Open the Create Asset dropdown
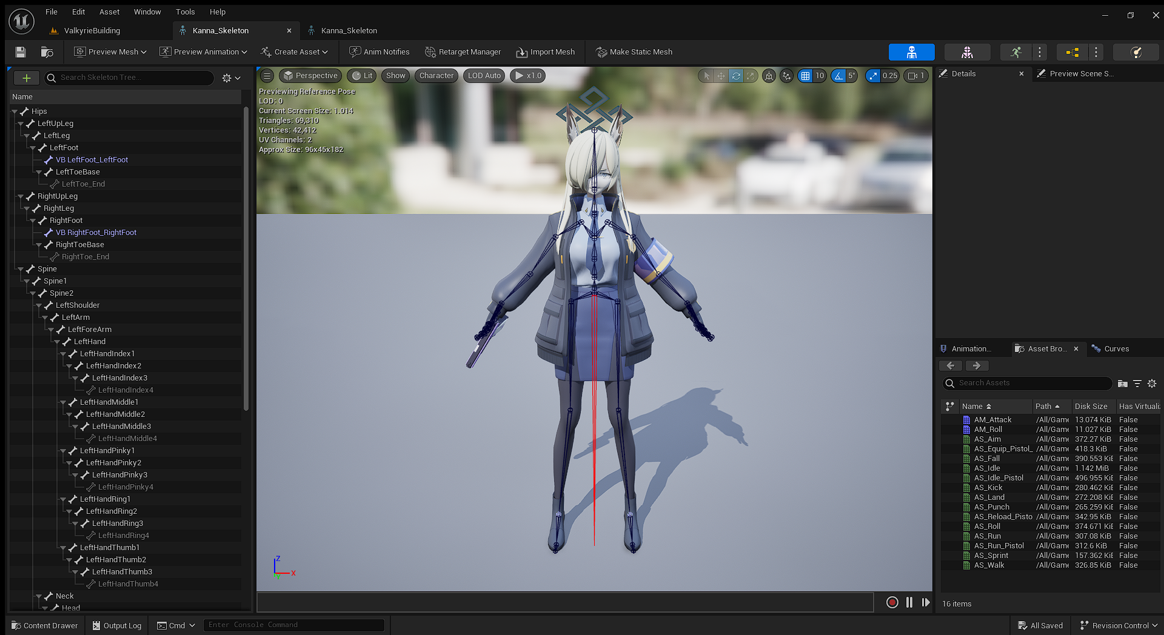The width and height of the screenshot is (1164, 635). [294, 52]
